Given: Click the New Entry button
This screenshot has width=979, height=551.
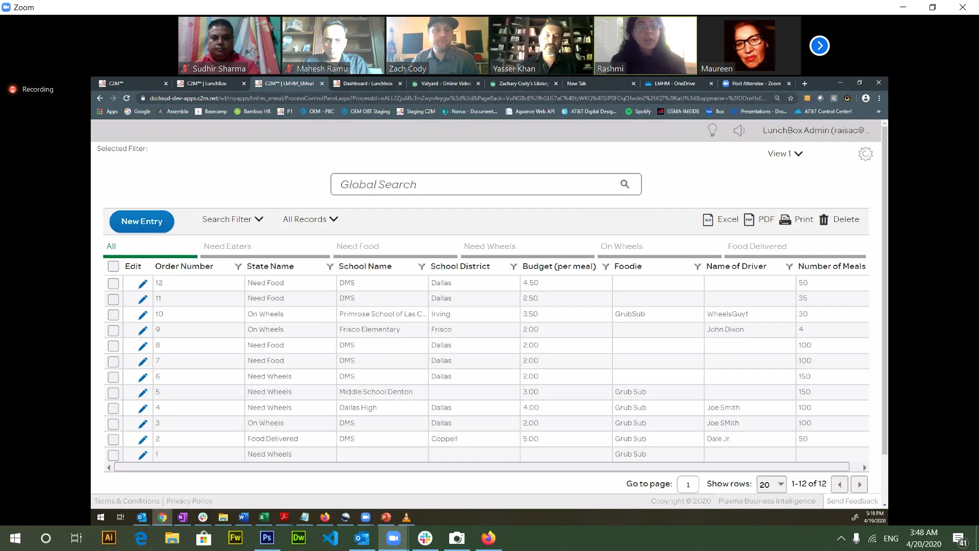Looking at the screenshot, I should tap(142, 221).
